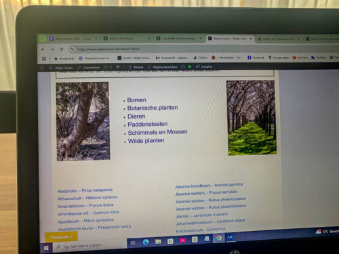Viewport: 339px width, 254px height.
Task: Close the Natuur foto's tab
Action: 251,39
